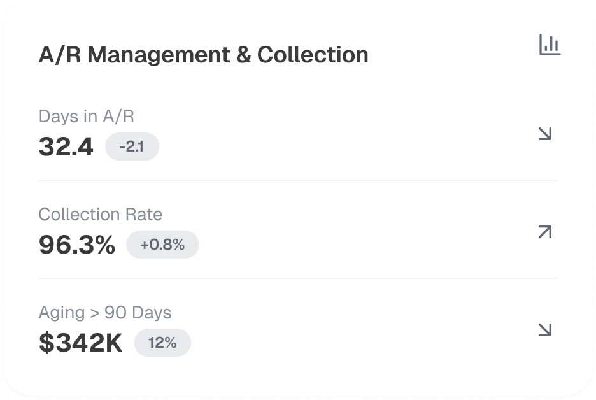Click the Aging > 90 Days label
This screenshot has height=400, width=596.
[104, 313]
